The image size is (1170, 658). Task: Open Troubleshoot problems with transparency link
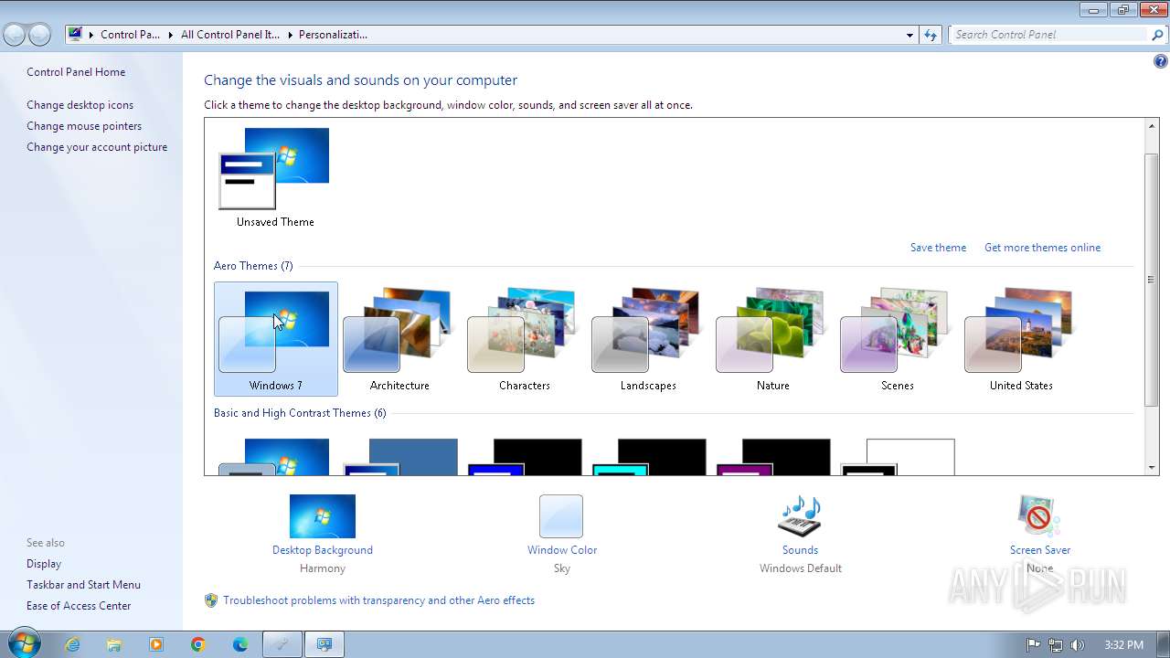(378, 600)
